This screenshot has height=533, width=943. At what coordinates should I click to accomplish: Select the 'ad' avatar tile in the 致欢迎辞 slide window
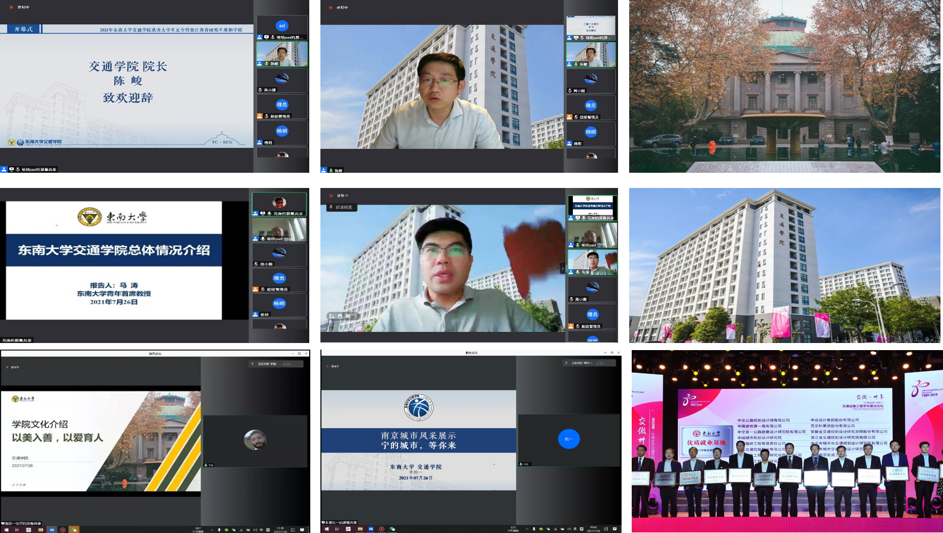(x=282, y=28)
